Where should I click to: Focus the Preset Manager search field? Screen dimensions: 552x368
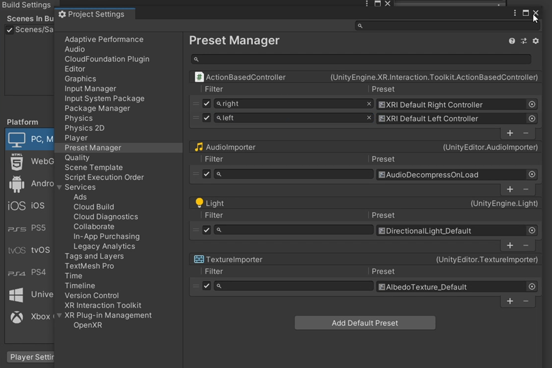pos(361,59)
